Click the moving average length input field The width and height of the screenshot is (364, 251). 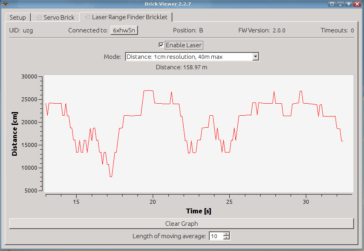tap(216, 236)
